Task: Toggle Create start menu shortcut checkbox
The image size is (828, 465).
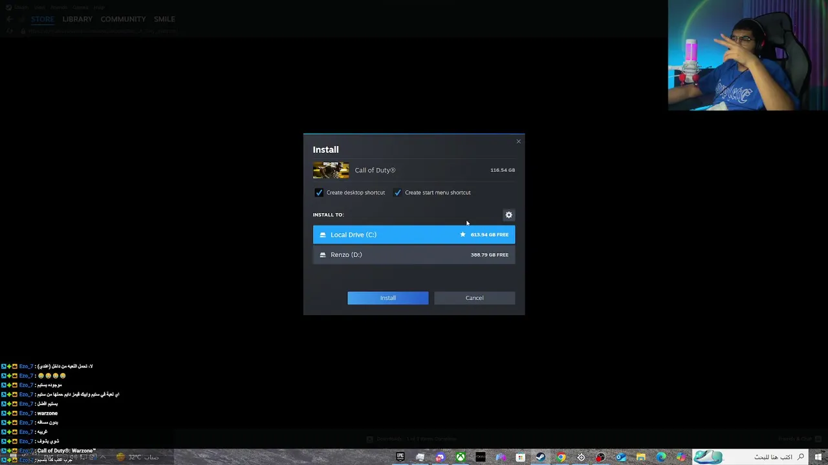Action: point(397,192)
